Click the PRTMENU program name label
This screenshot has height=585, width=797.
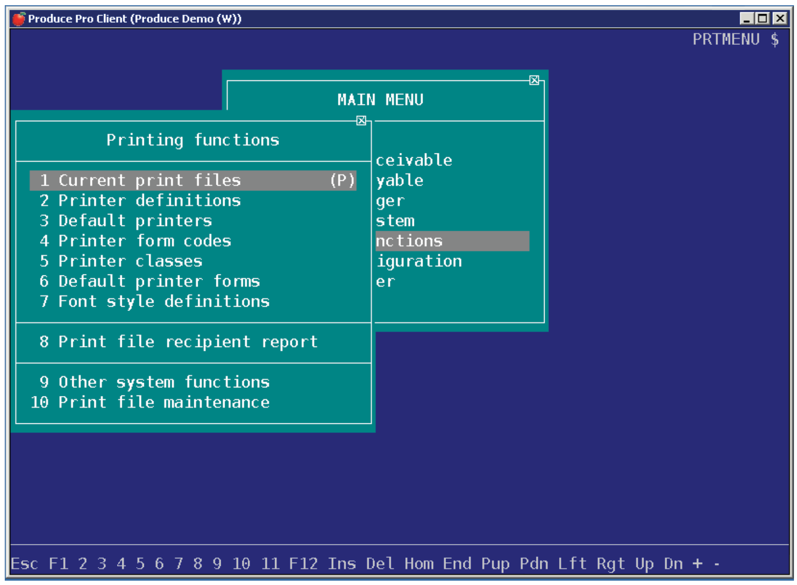(x=726, y=39)
